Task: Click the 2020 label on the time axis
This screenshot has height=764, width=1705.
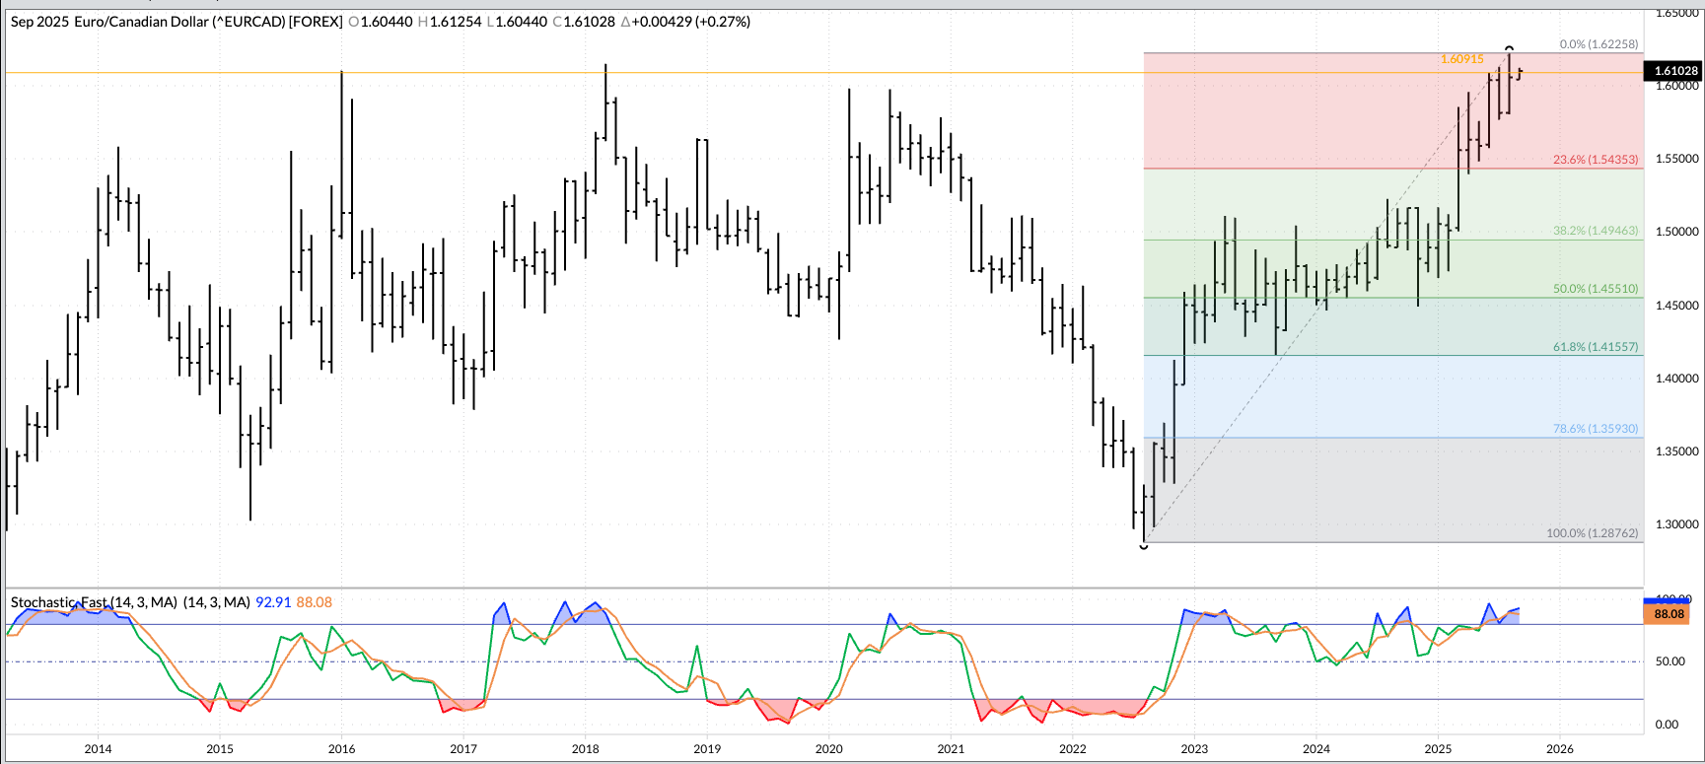Action: coord(828,749)
